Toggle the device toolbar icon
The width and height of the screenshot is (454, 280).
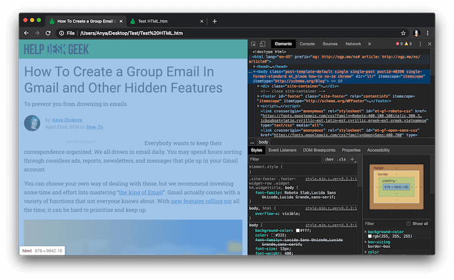(262, 43)
